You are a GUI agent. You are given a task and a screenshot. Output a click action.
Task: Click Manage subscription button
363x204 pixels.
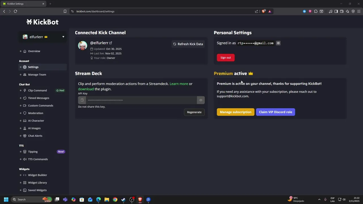235,112
